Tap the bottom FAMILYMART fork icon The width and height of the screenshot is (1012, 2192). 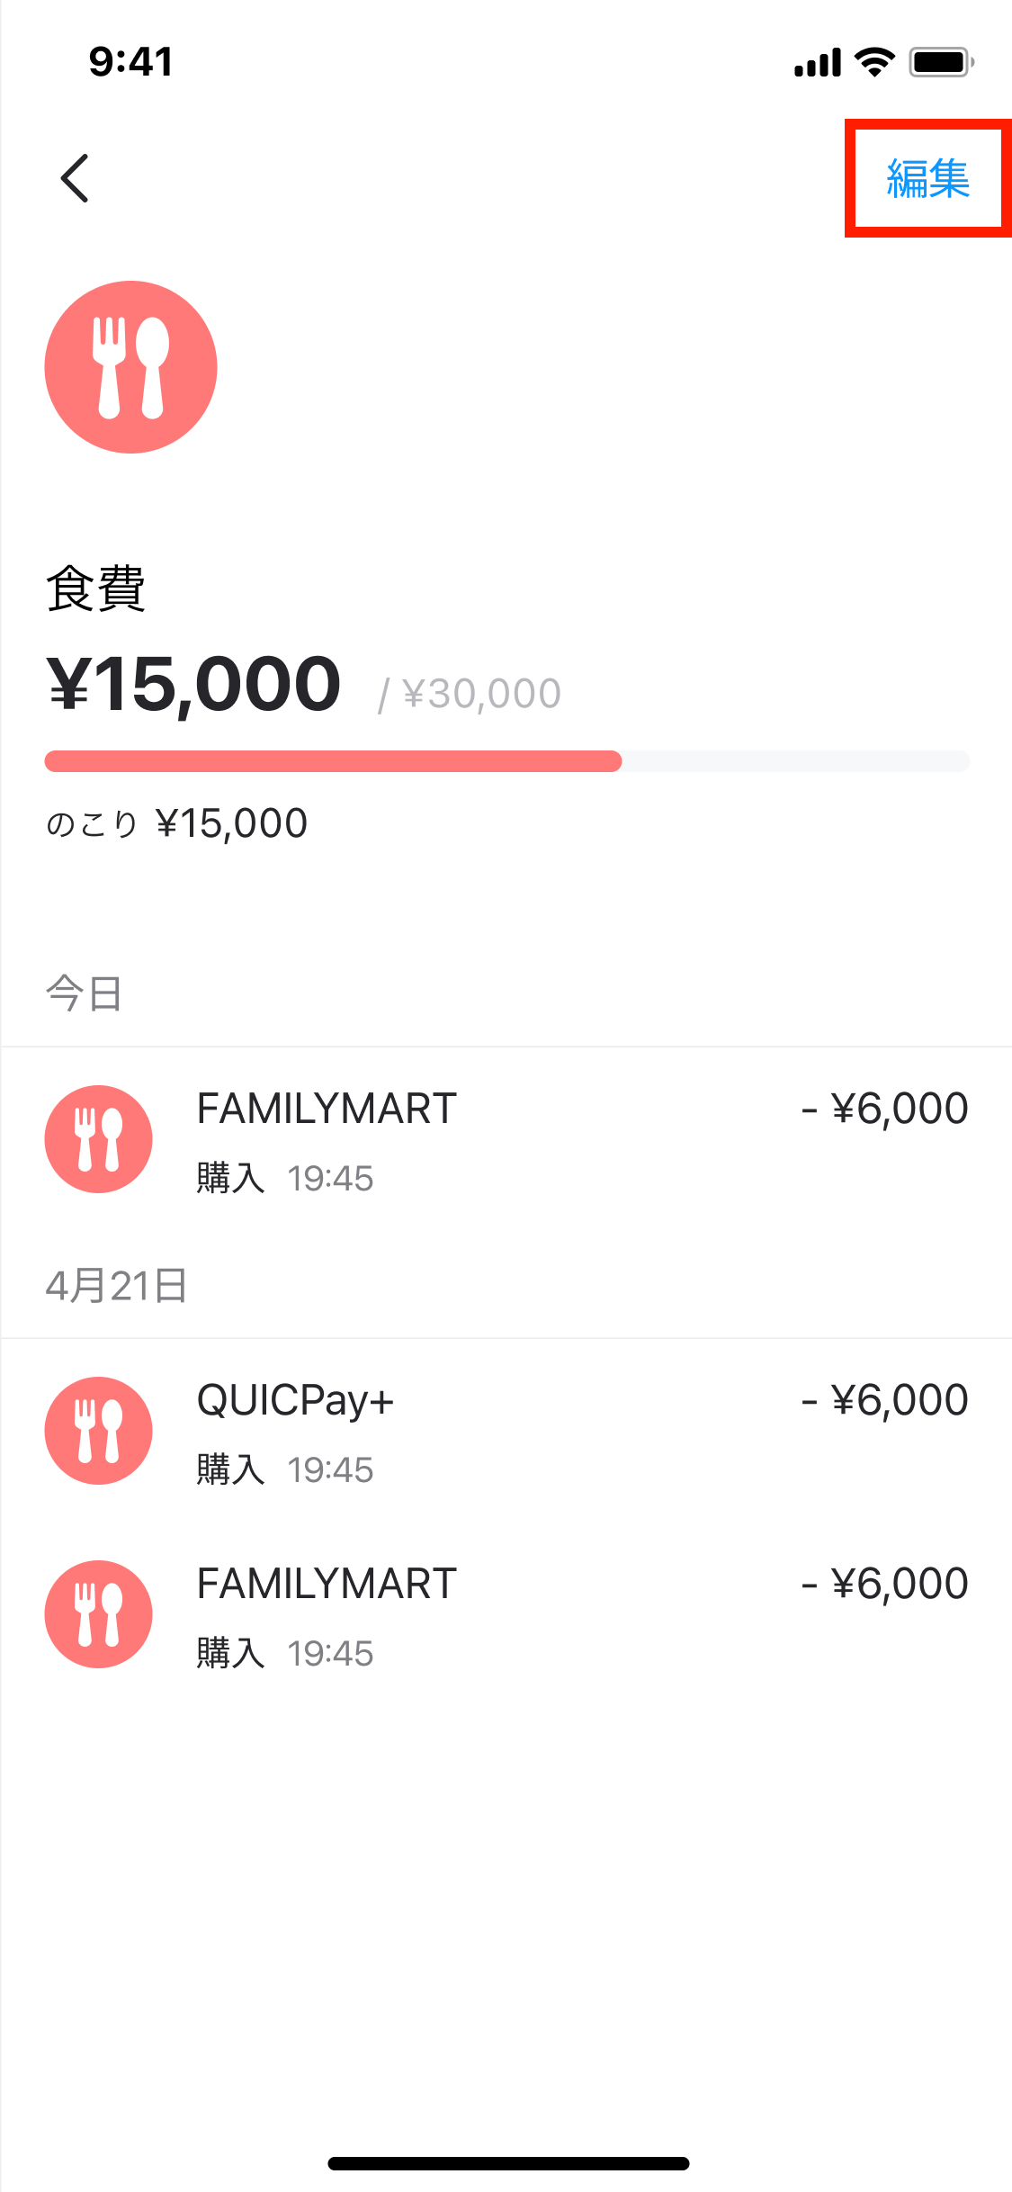[x=99, y=1614]
